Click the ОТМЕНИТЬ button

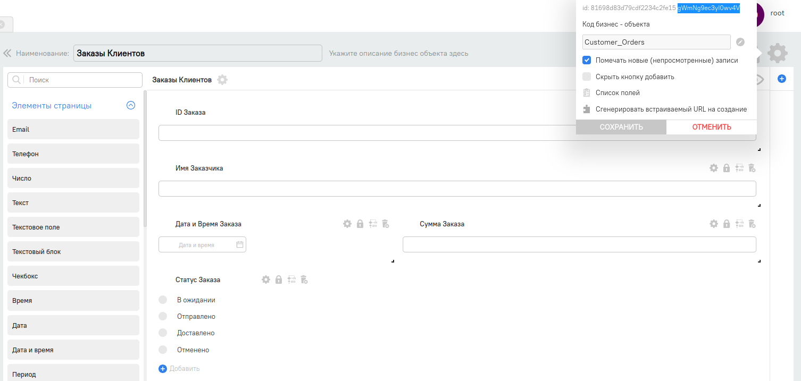[x=711, y=127]
